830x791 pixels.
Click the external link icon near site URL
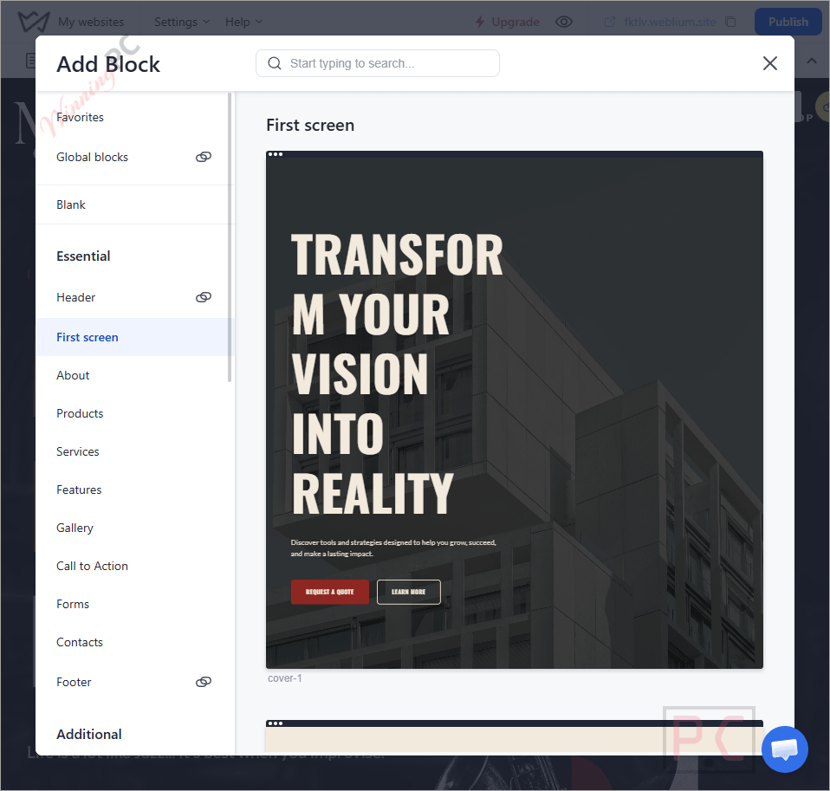click(x=610, y=22)
